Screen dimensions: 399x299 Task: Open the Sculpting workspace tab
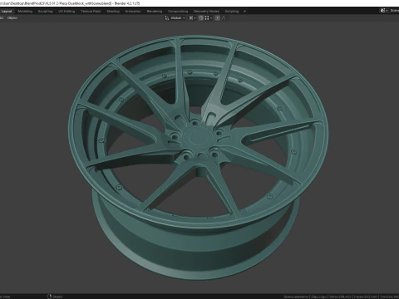point(45,12)
